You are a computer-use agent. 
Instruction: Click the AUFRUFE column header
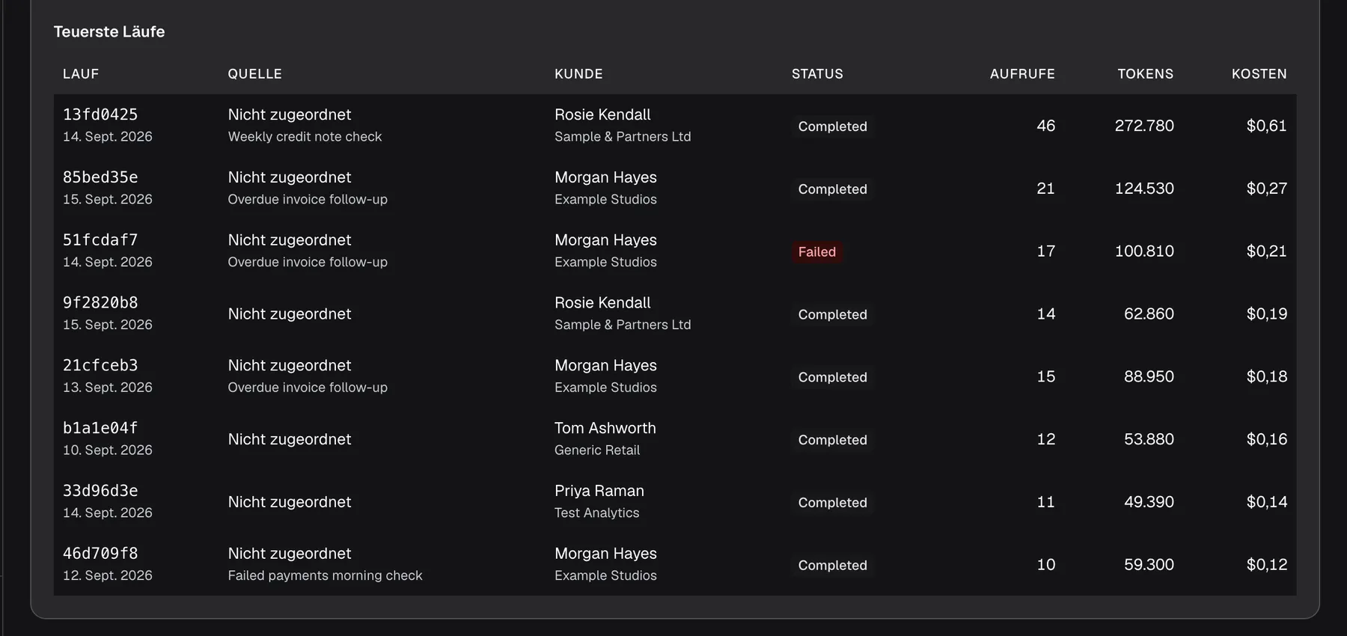(x=1022, y=74)
